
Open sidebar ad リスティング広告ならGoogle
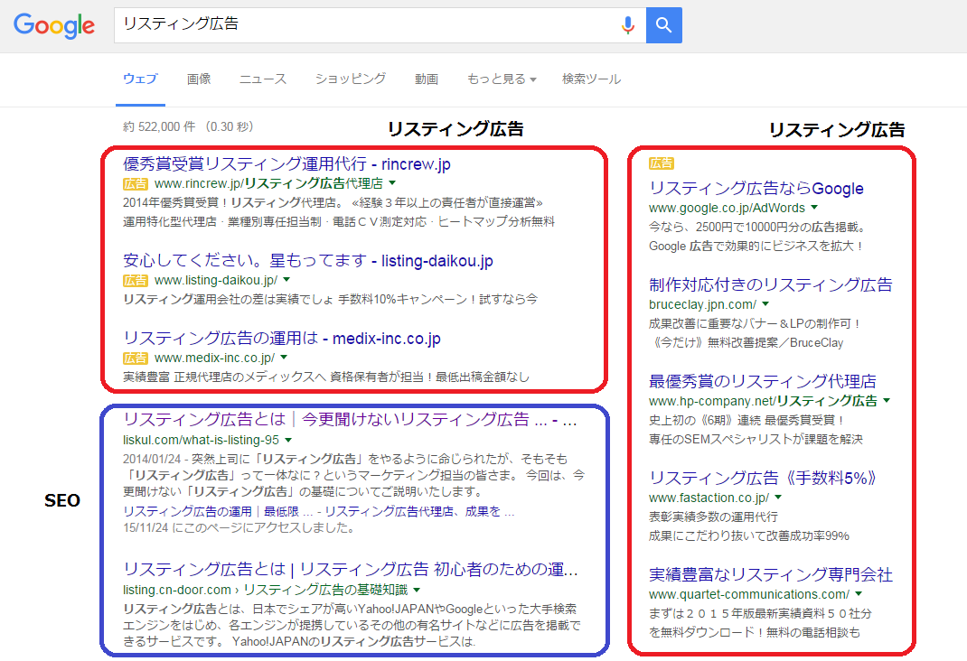point(756,189)
